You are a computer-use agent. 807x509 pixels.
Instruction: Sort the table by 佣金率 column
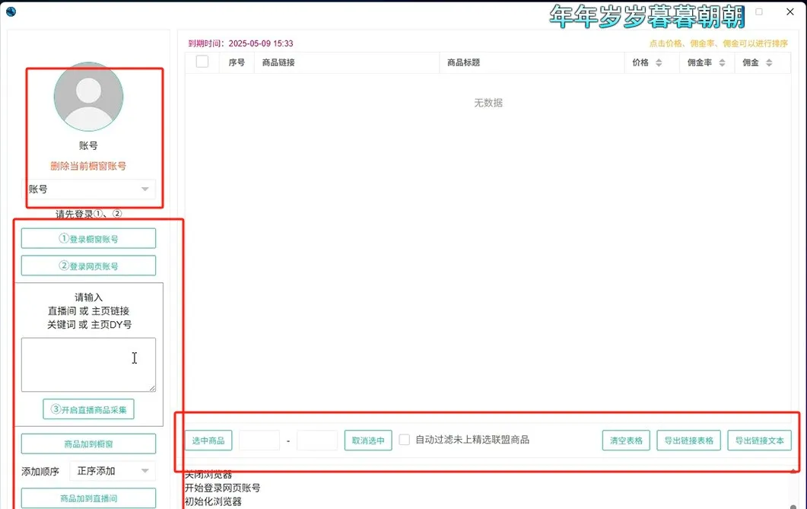pyautogui.click(x=706, y=63)
